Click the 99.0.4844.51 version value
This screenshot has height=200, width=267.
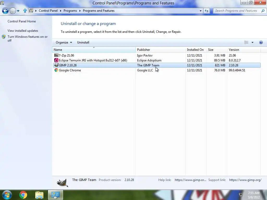click(237, 70)
